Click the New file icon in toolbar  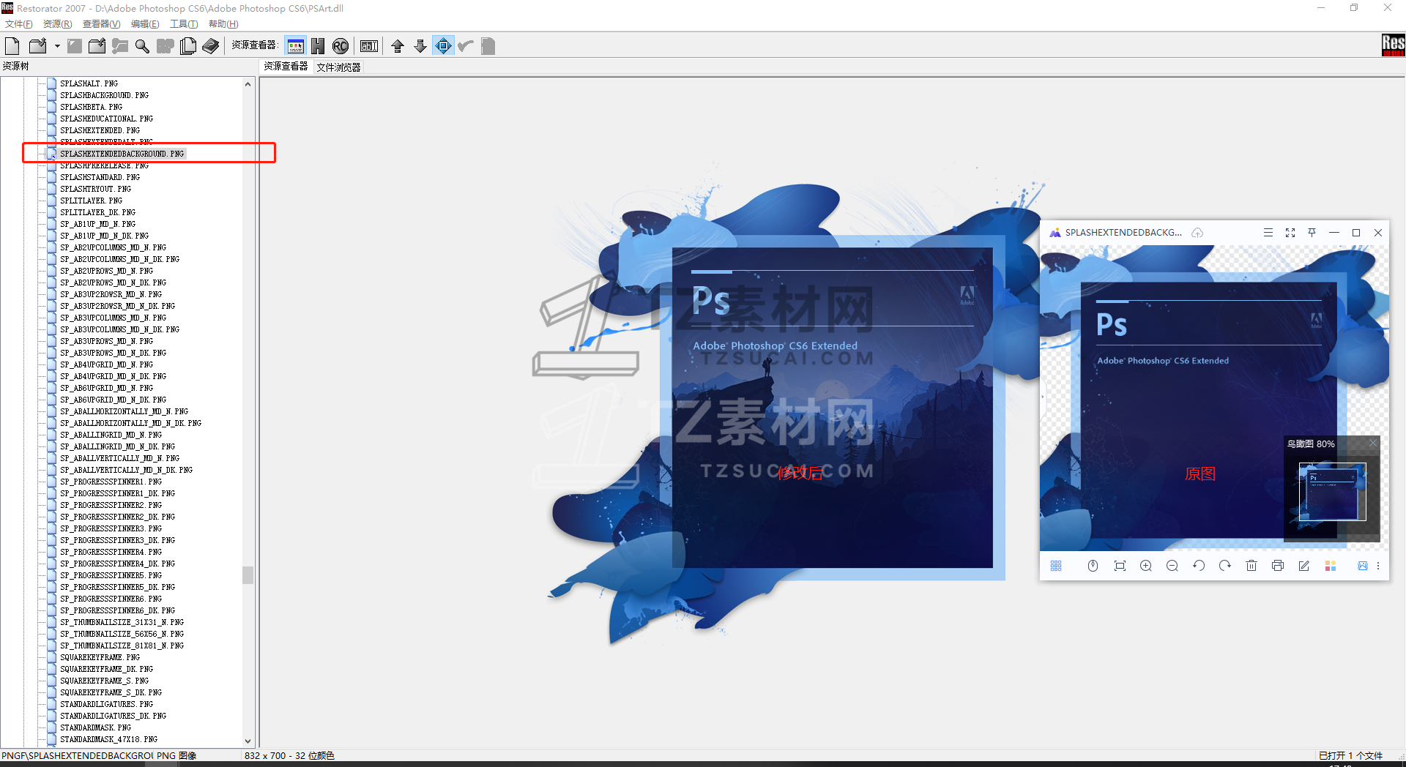[x=12, y=46]
